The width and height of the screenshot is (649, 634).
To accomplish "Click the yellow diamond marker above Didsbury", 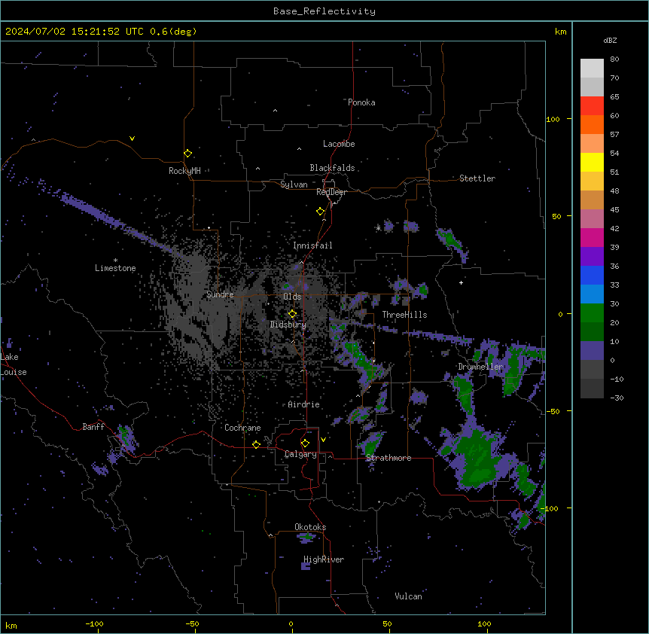I will [292, 314].
